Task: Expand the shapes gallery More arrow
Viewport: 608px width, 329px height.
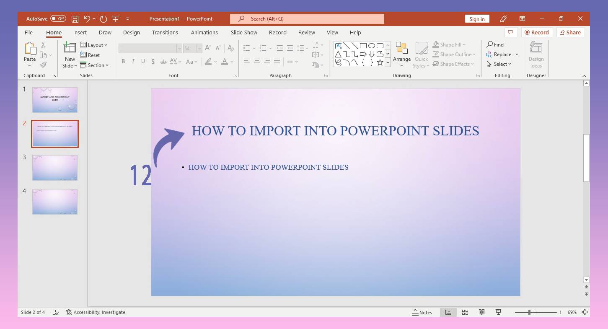Action: (388, 62)
